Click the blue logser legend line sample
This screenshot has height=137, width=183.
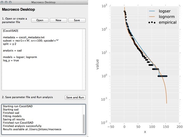point(152,11)
